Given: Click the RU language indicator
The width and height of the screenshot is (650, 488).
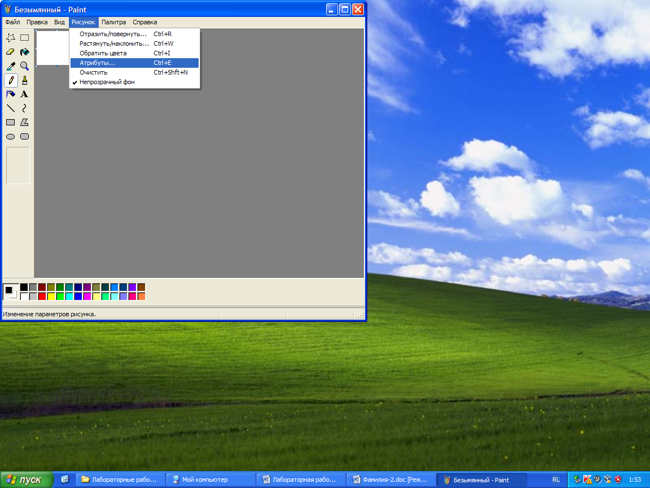Looking at the screenshot, I should (x=556, y=480).
